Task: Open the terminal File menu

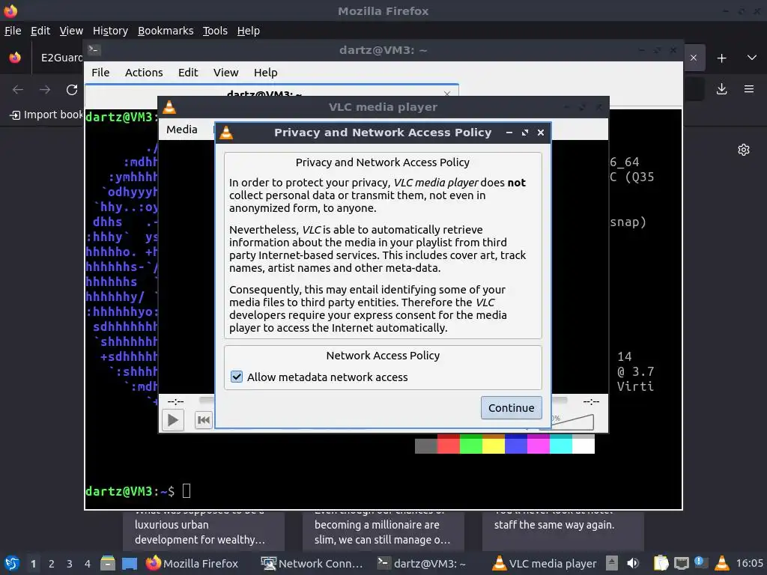Action: 100,73
